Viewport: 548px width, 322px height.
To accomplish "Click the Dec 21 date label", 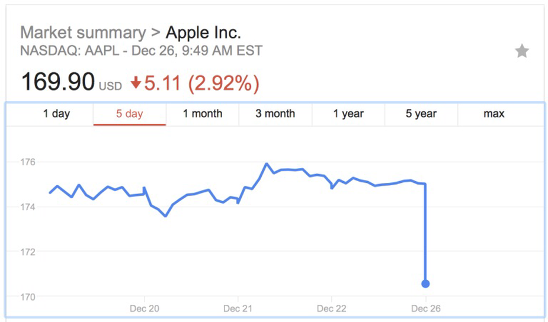I will tap(238, 309).
